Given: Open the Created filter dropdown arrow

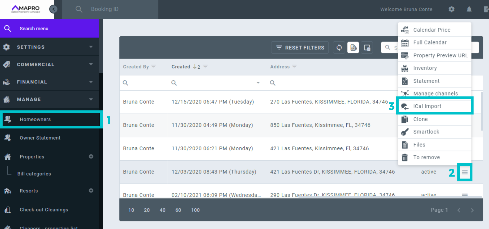Looking at the screenshot, I should point(258,83).
